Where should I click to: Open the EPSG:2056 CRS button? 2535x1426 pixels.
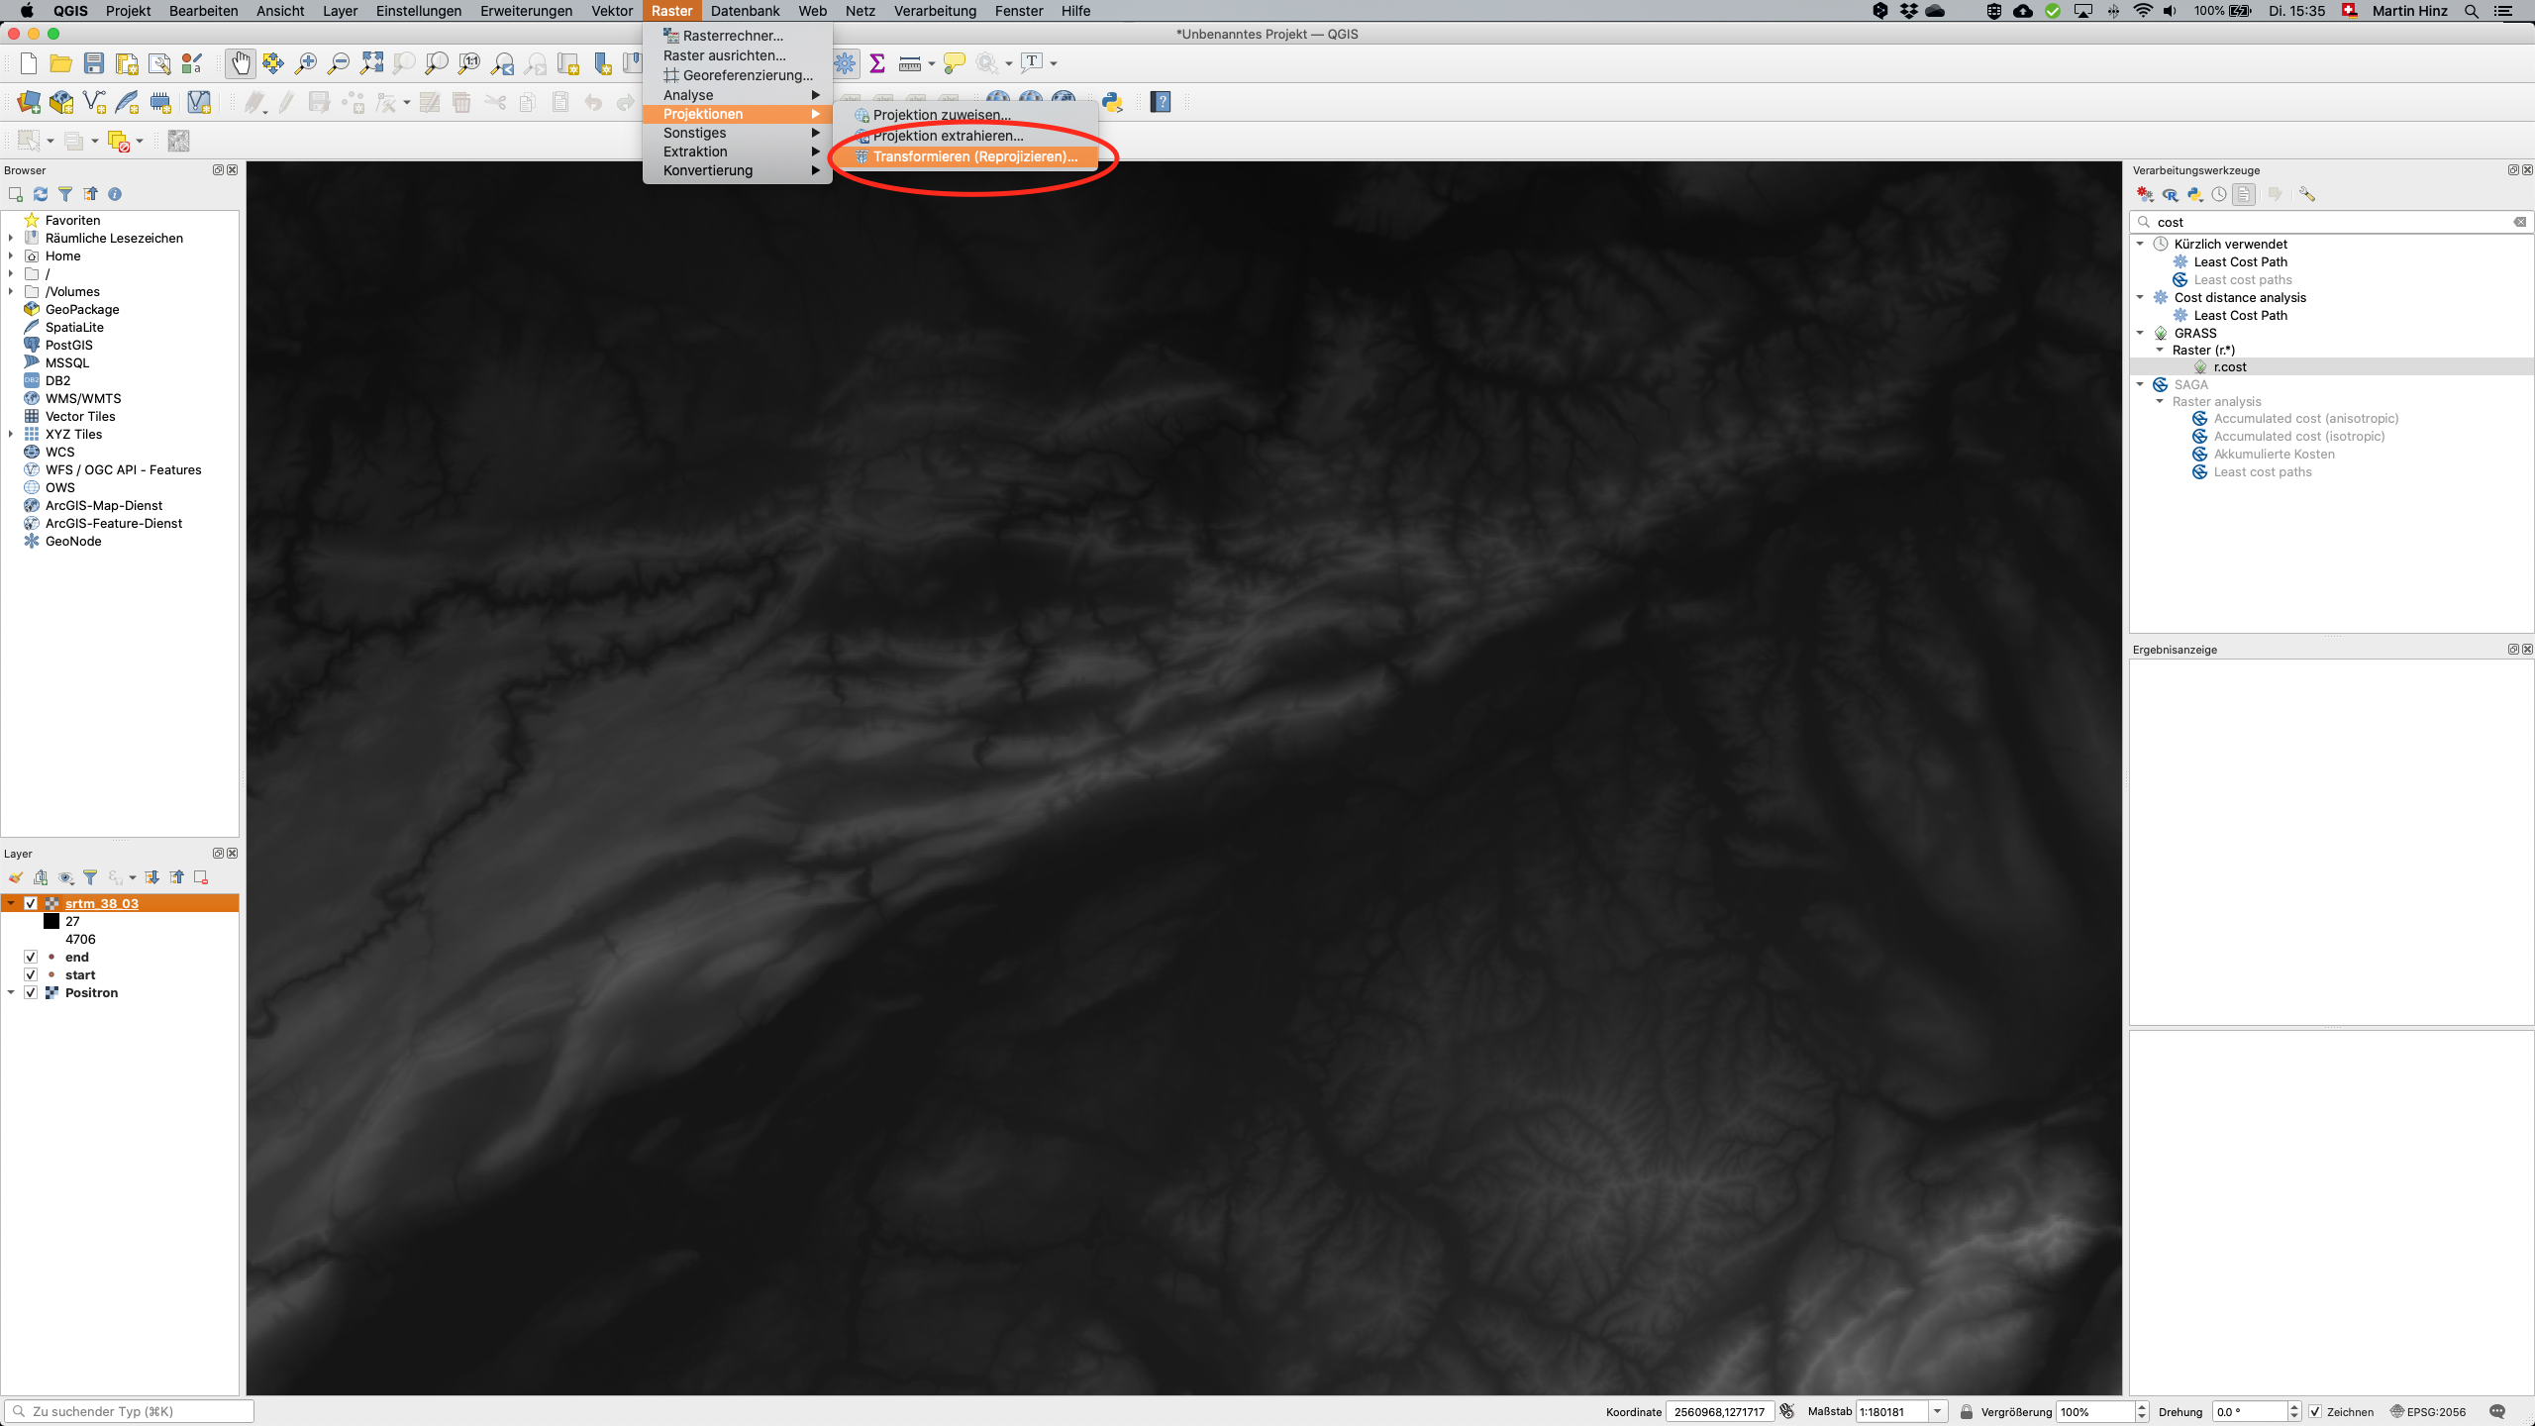tap(2428, 1411)
